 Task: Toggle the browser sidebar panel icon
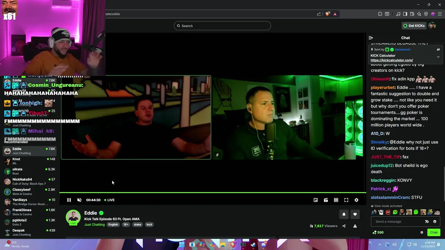(405, 14)
